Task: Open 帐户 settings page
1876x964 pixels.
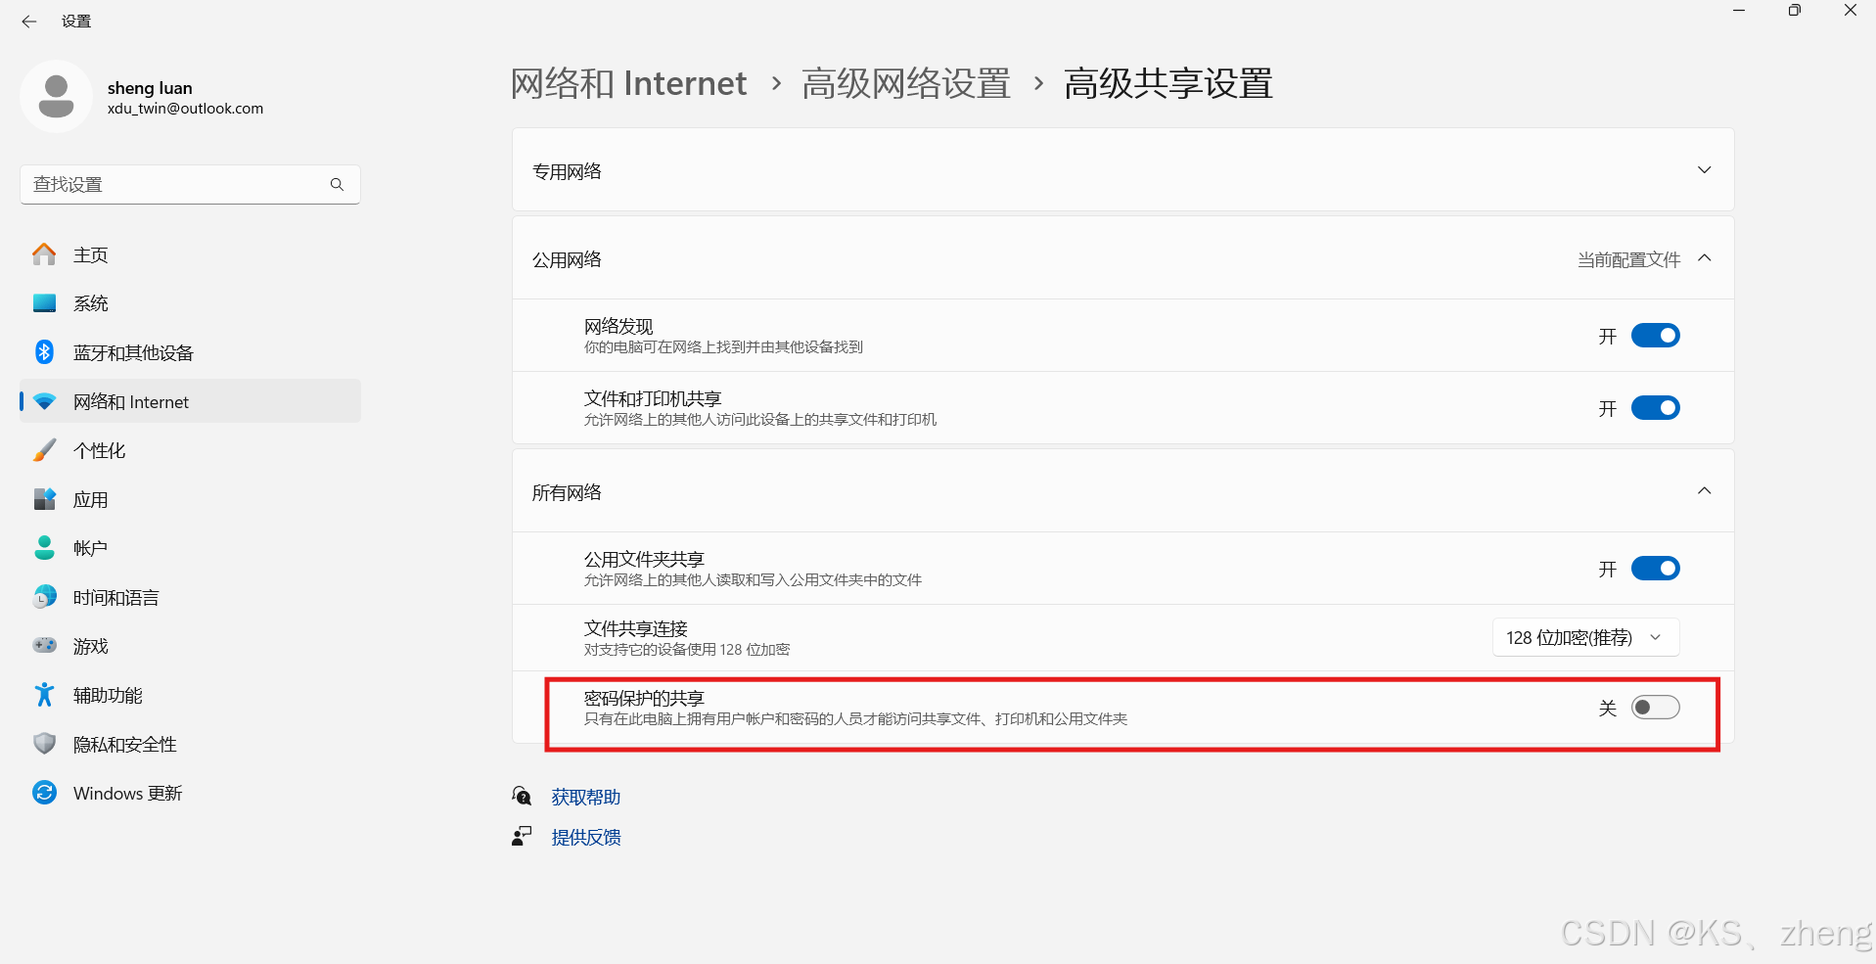Action: click(190, 548)
